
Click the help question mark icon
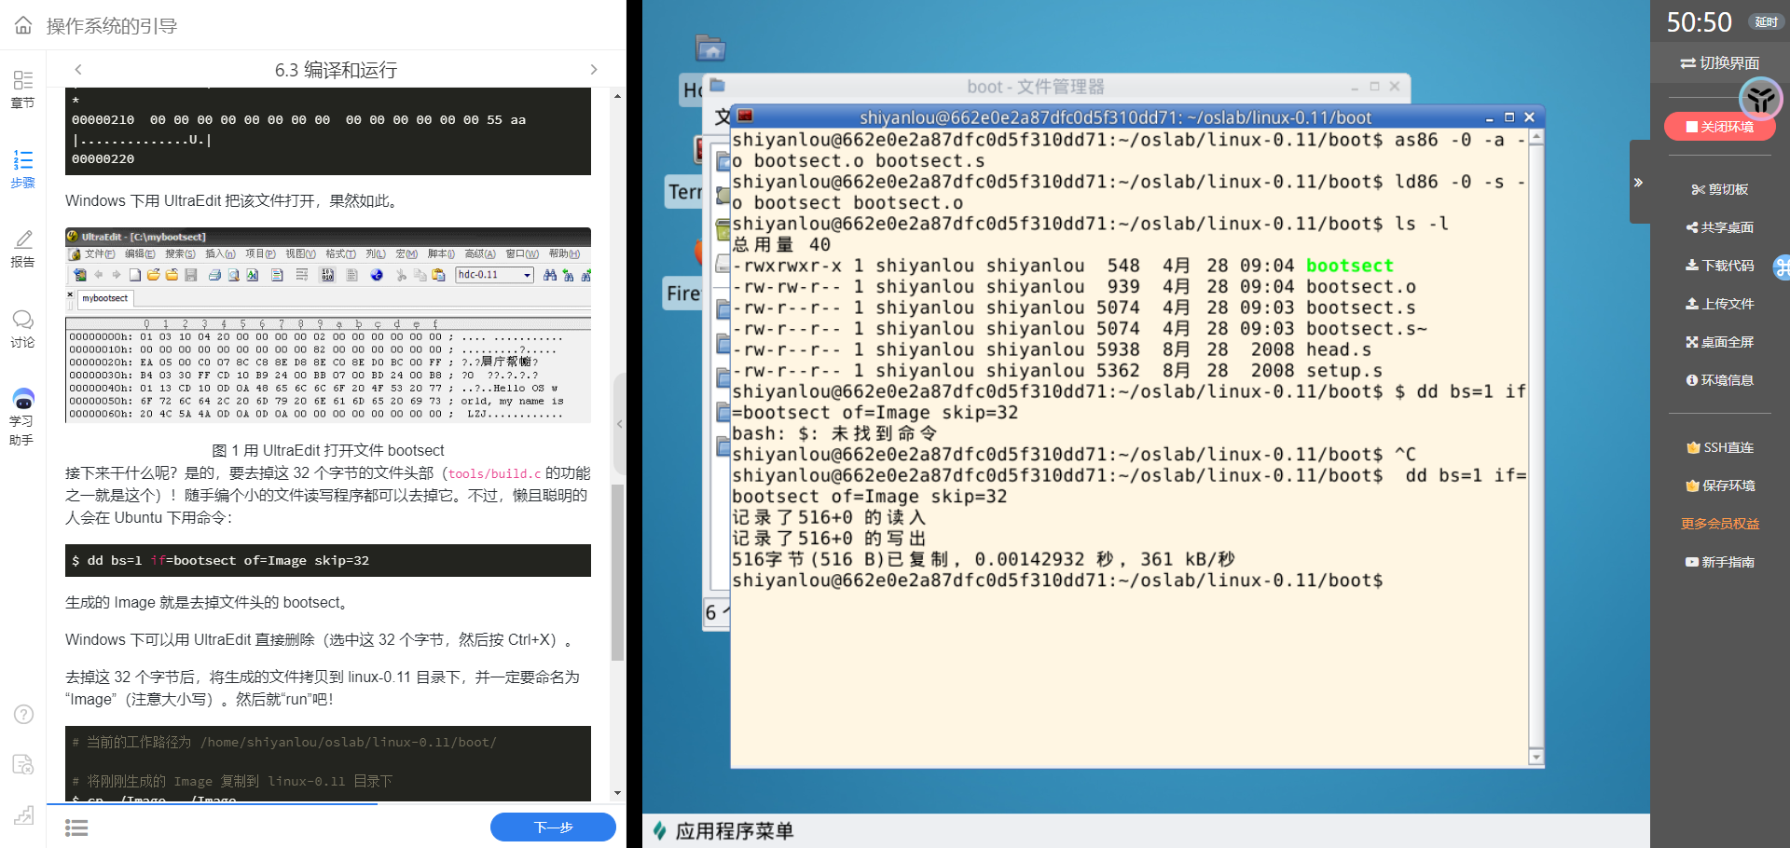(23, 715)
